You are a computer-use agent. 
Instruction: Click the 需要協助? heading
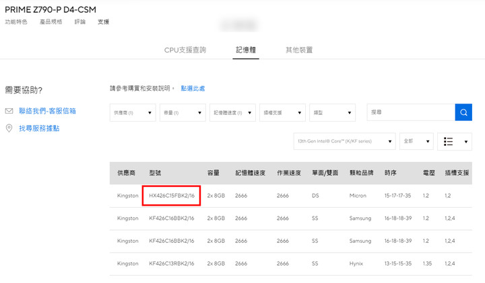(24, 90)
